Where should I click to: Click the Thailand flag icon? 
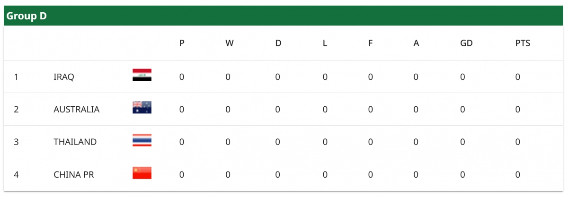click(142, 140)
